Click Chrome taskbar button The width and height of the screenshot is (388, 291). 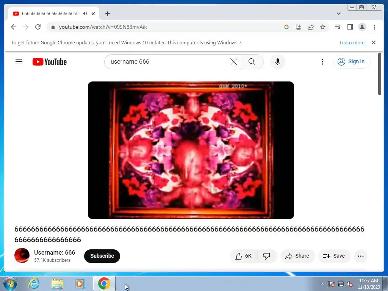point(104,283)
